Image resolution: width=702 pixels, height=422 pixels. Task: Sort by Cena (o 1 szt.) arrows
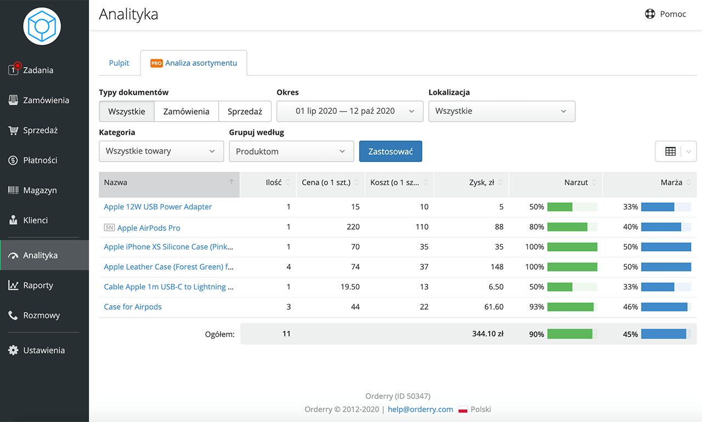pos(356,183)
